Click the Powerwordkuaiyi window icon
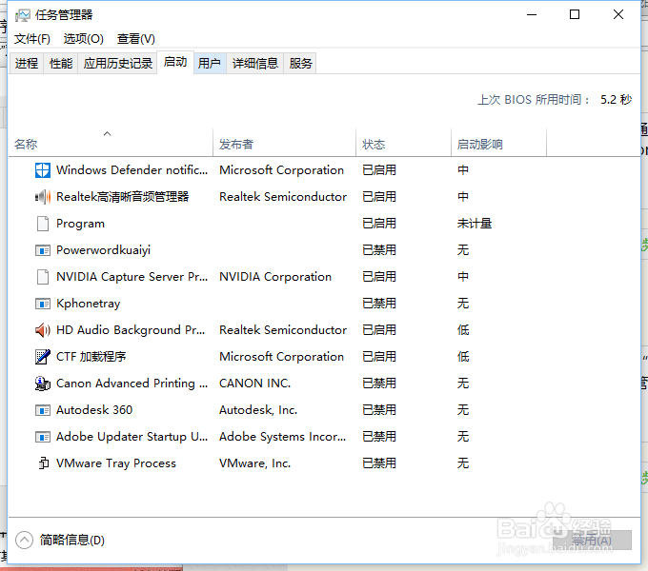Image resolution: width=648 pixels, height=571 pixels. 43,250
